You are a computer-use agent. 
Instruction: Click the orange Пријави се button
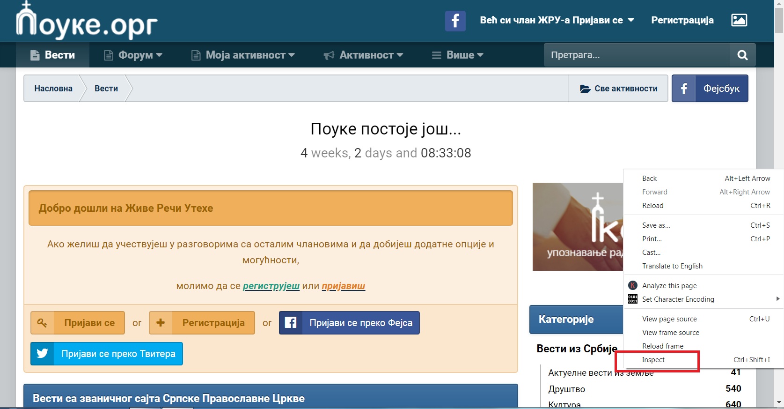click(x=78, y=323)
